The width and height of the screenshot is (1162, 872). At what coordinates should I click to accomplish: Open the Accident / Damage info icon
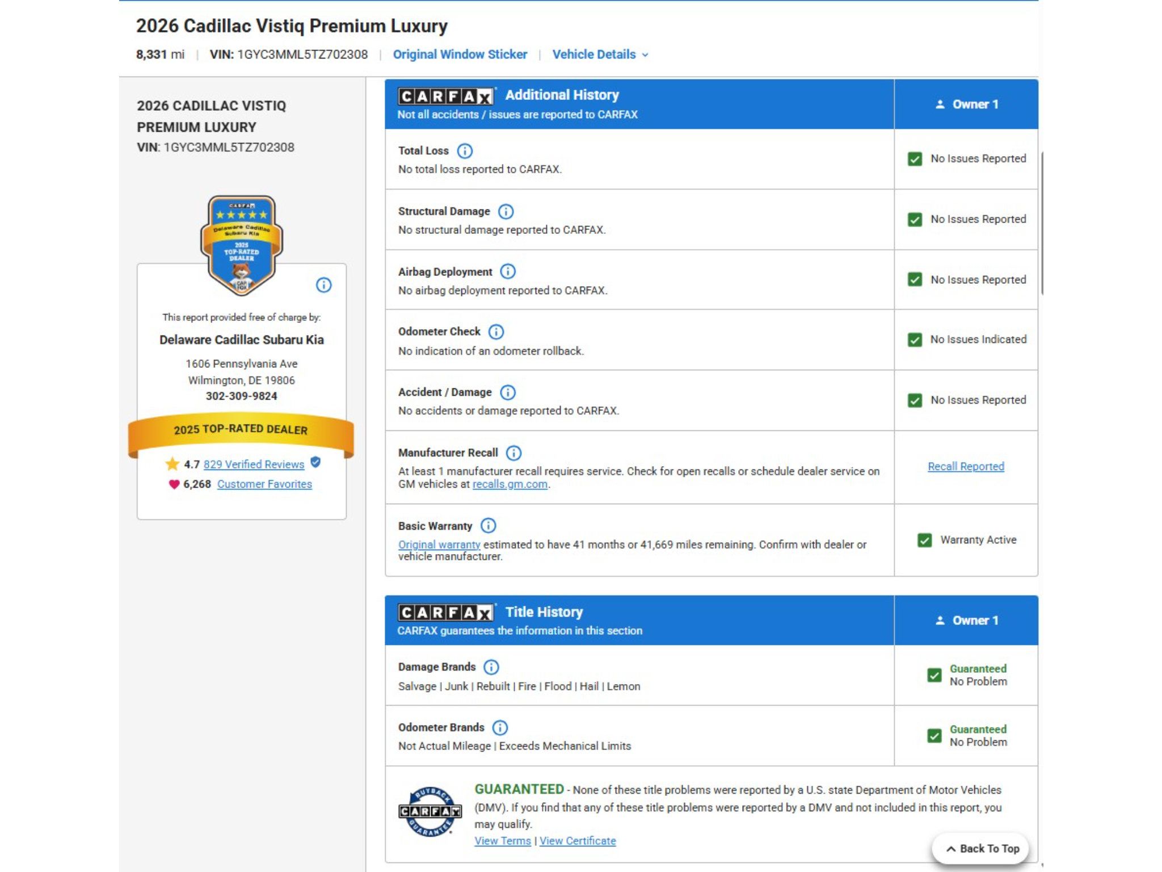pyautogui.click(x=508, y=392)
